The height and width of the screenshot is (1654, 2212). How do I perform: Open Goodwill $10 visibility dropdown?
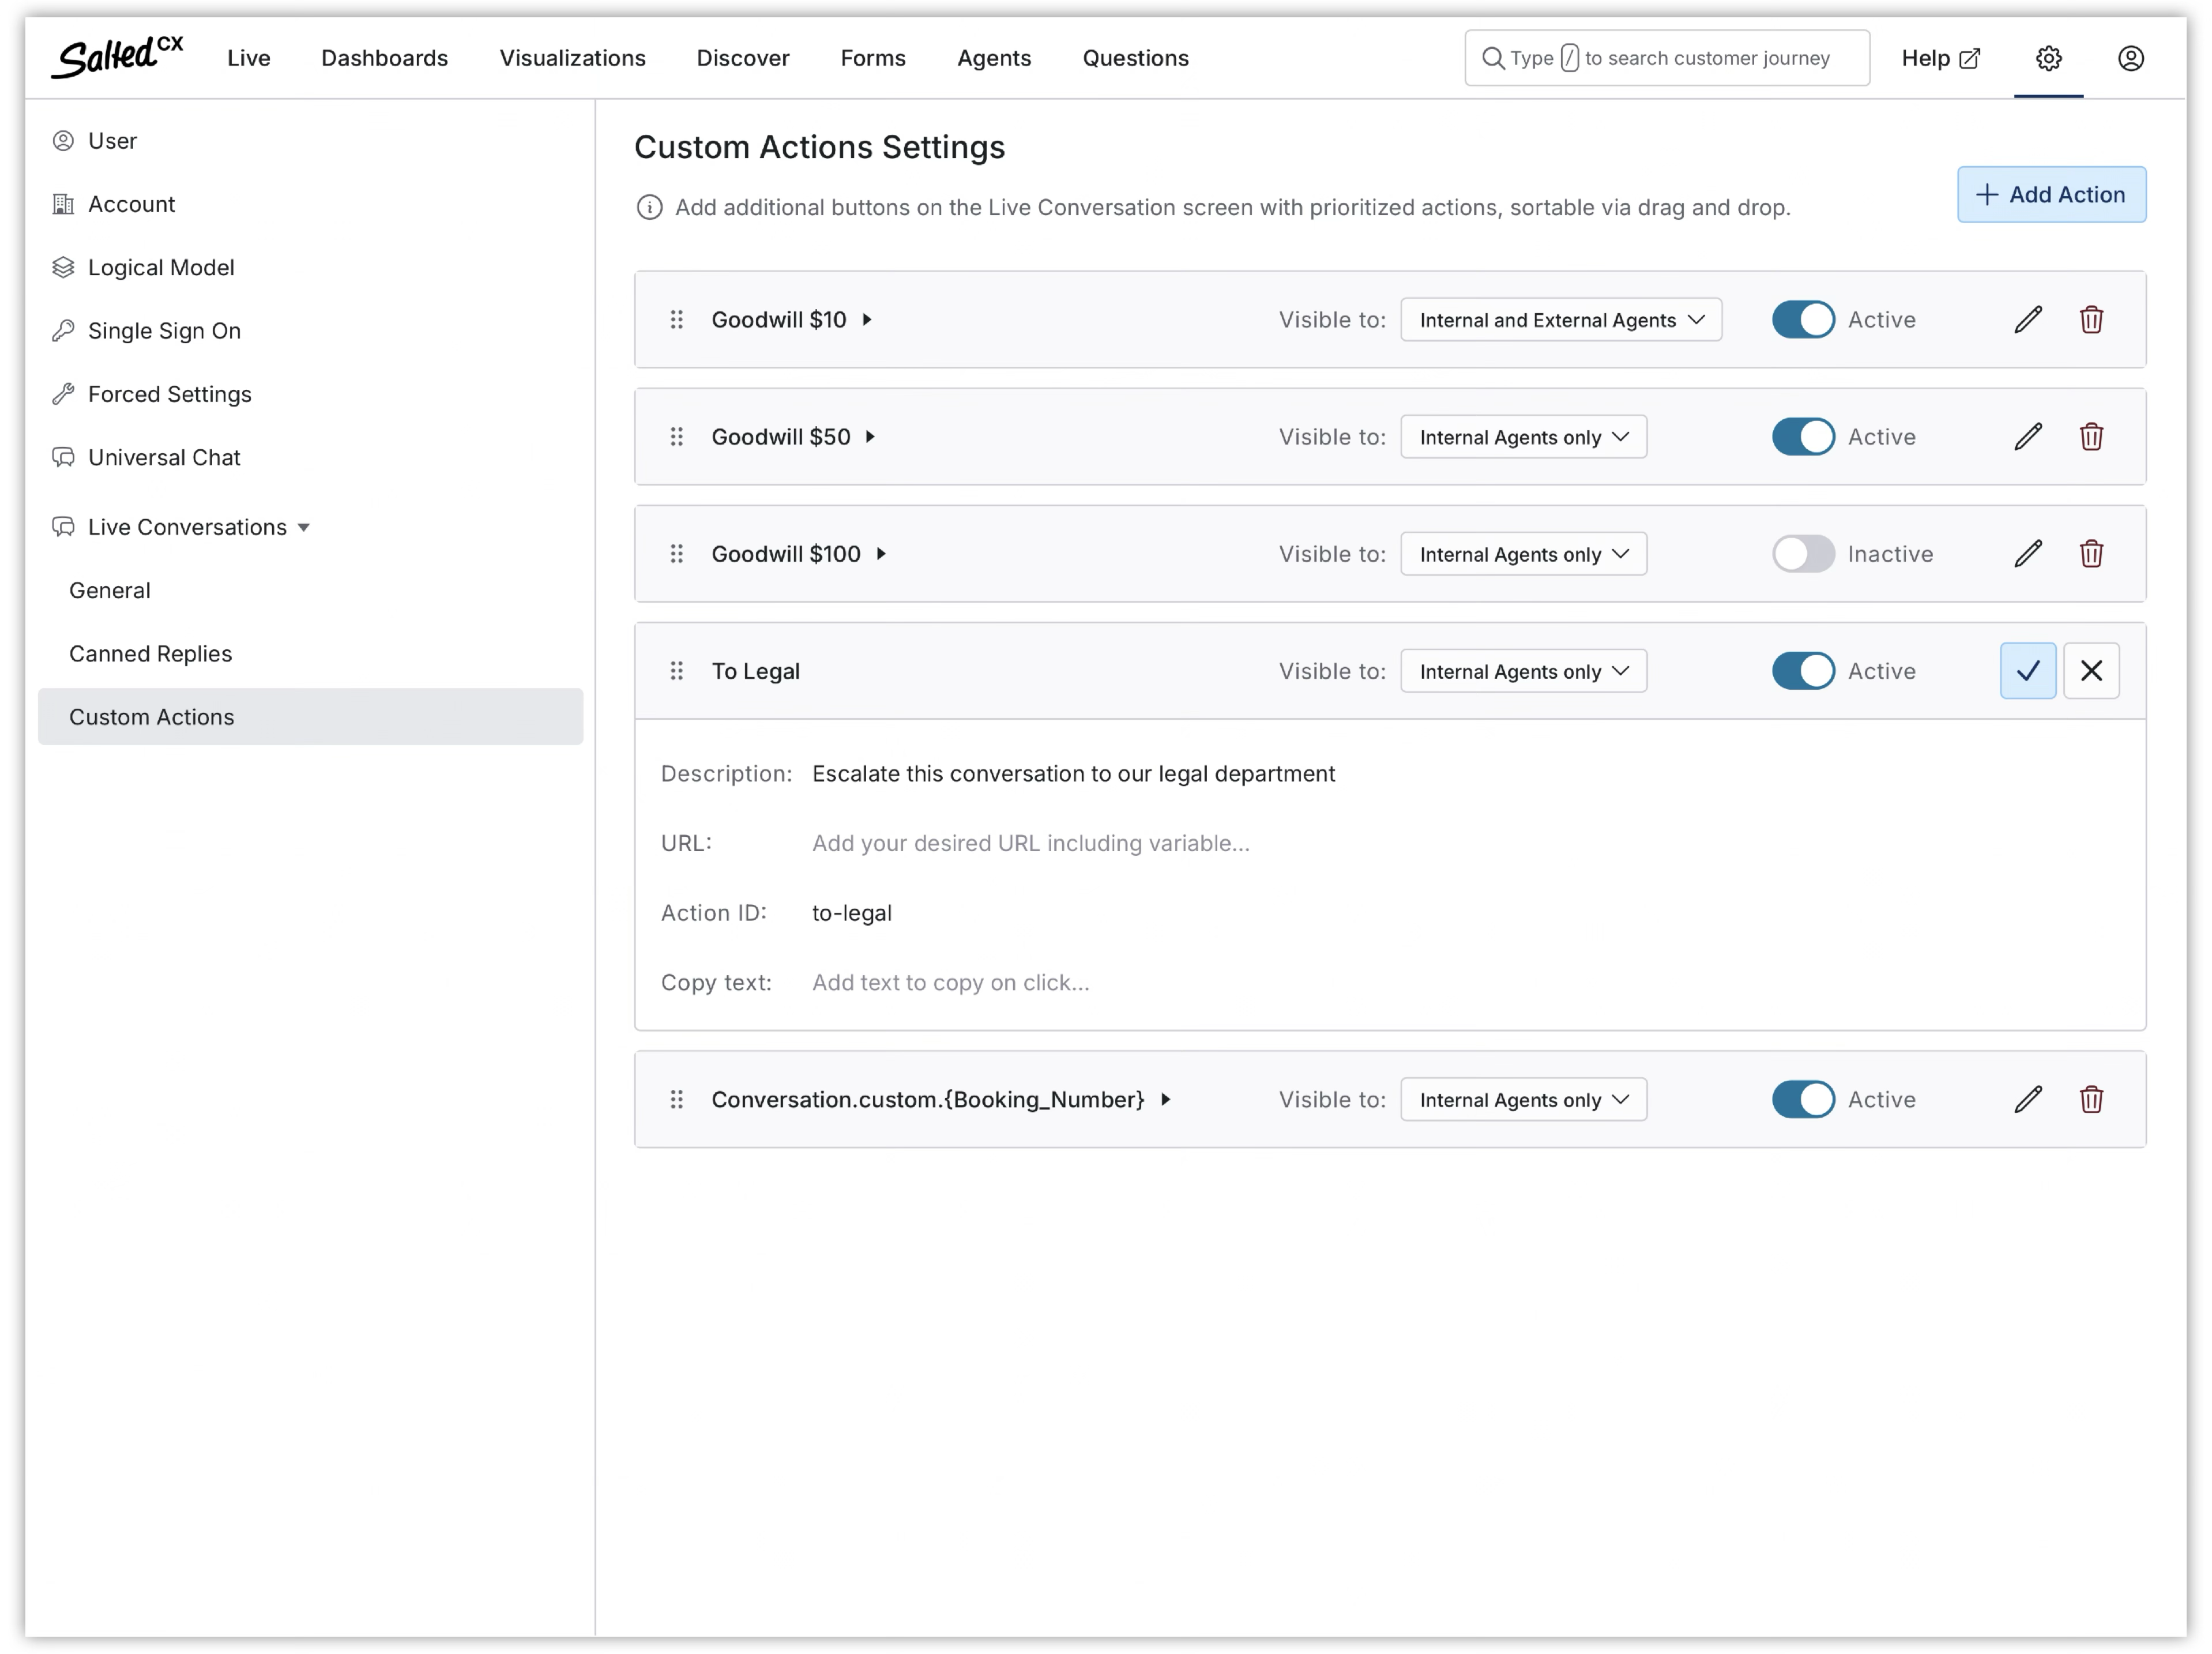[1560, 320]
